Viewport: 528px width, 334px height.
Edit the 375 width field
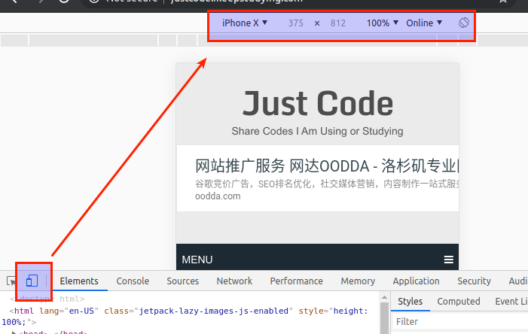296,23
